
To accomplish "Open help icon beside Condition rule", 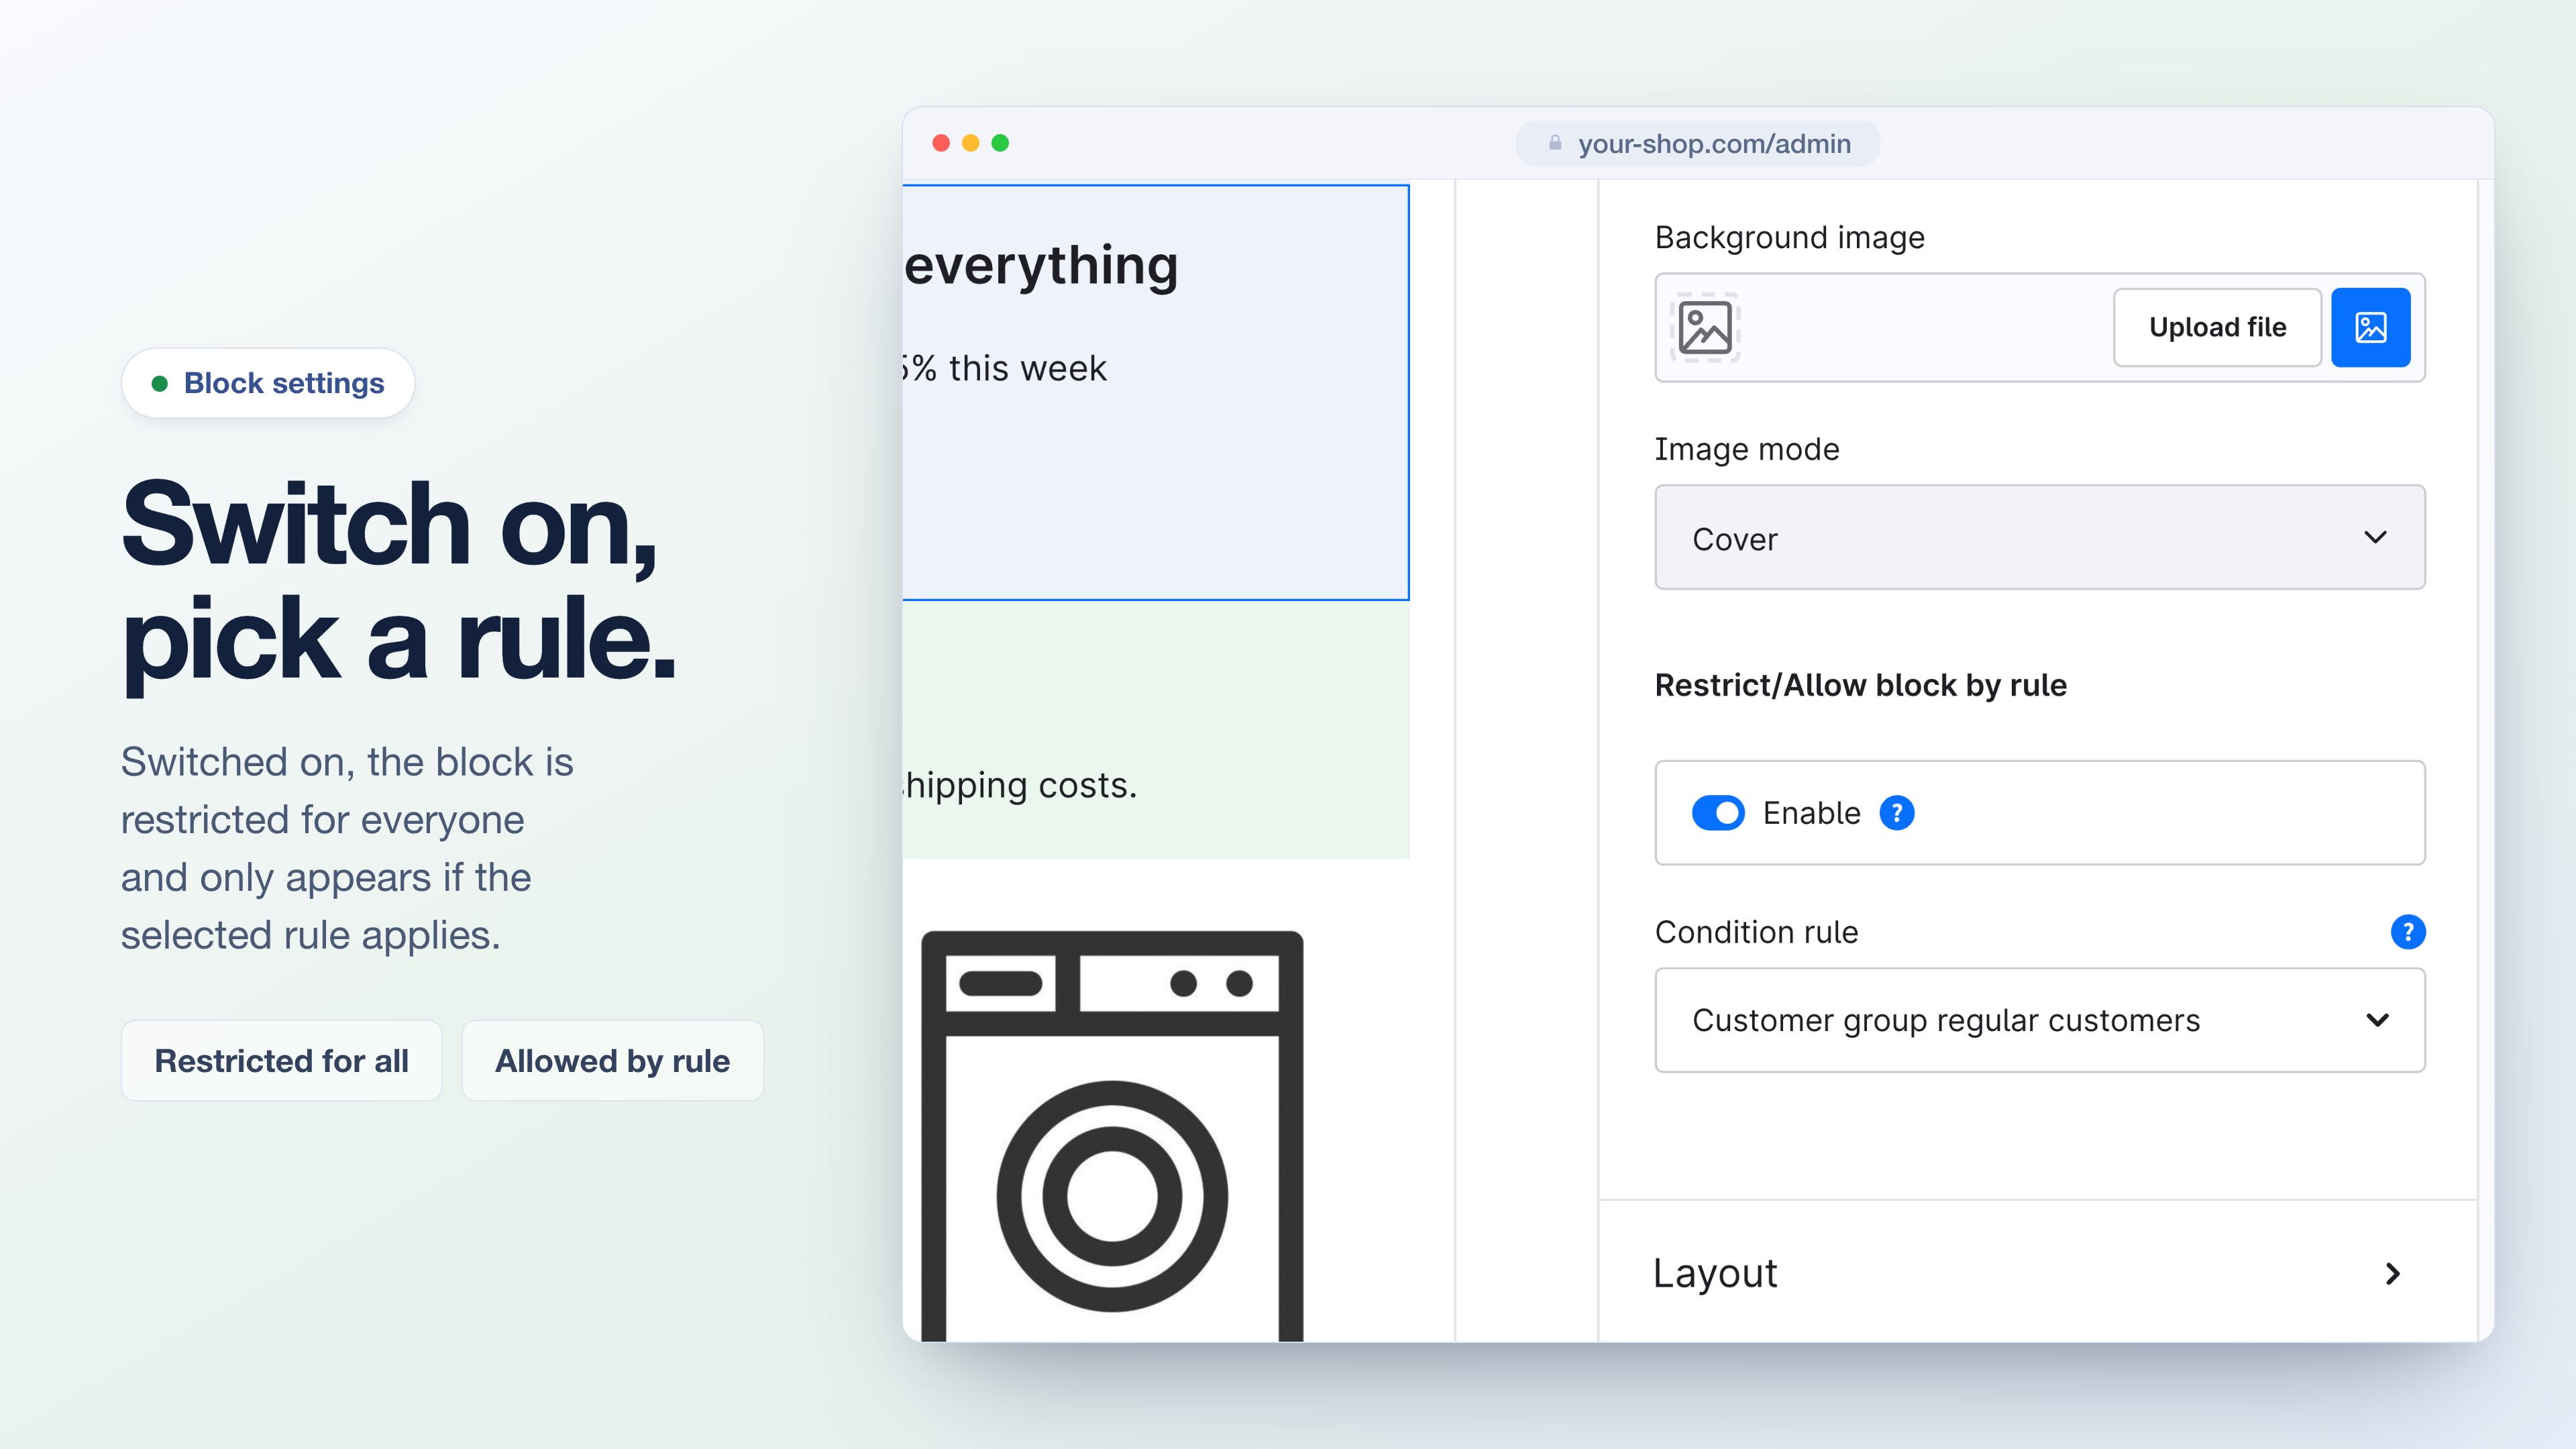I will point(2408,932).
